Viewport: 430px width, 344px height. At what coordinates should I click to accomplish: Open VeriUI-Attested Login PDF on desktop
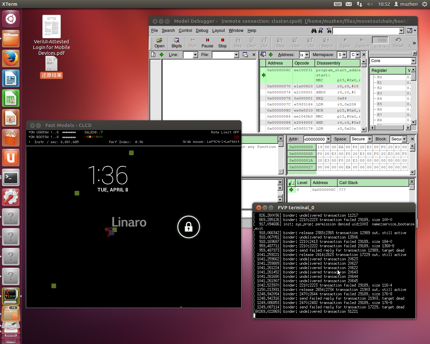51,27
